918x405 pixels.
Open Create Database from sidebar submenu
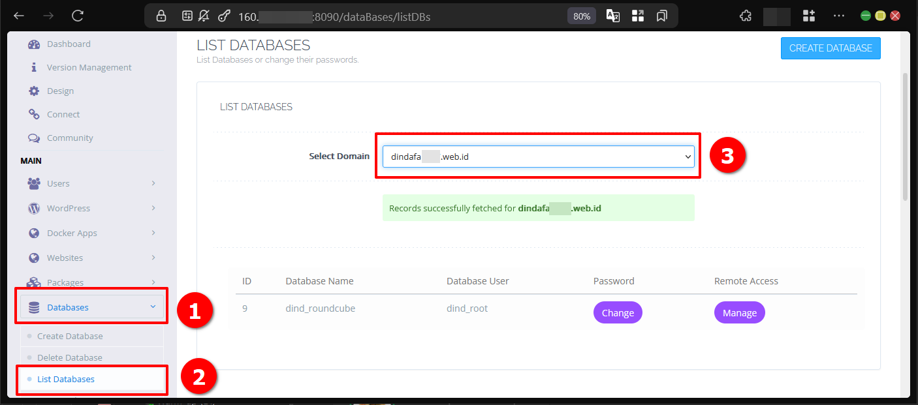[70, 337]
